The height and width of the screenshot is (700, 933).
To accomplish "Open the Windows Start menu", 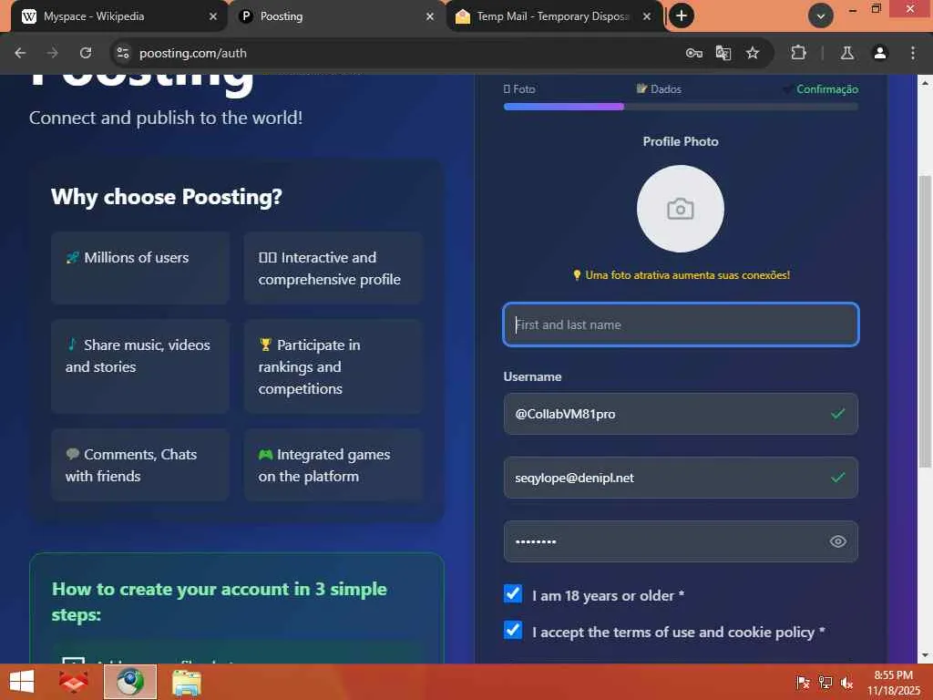I will tap(22, 682).
